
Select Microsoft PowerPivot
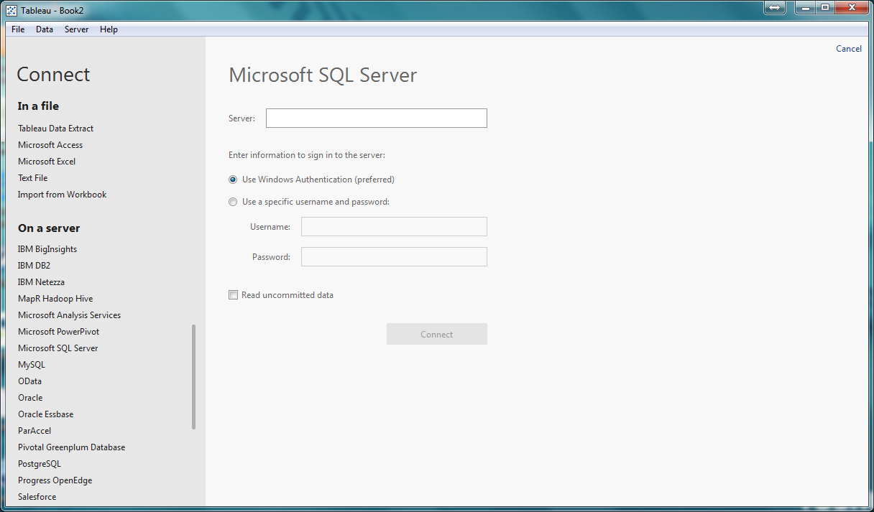(x=59, y=332)
